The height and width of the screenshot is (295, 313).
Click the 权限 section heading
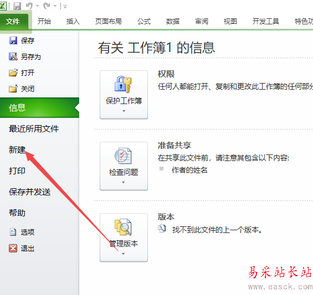[x=166, y=74]
